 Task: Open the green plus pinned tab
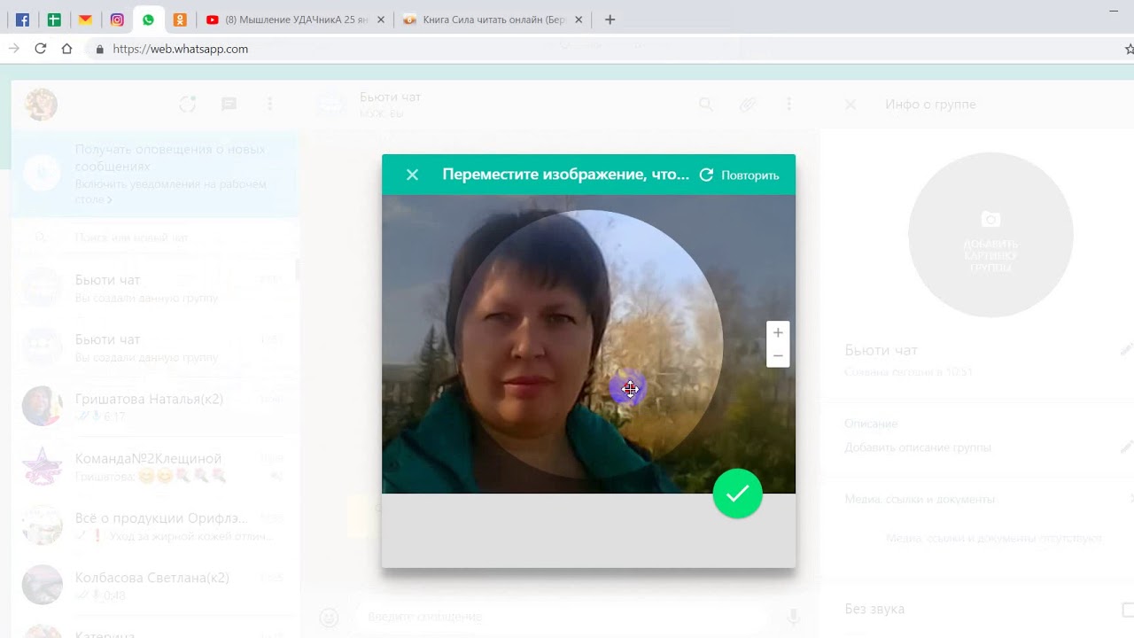tap(54, 19)
